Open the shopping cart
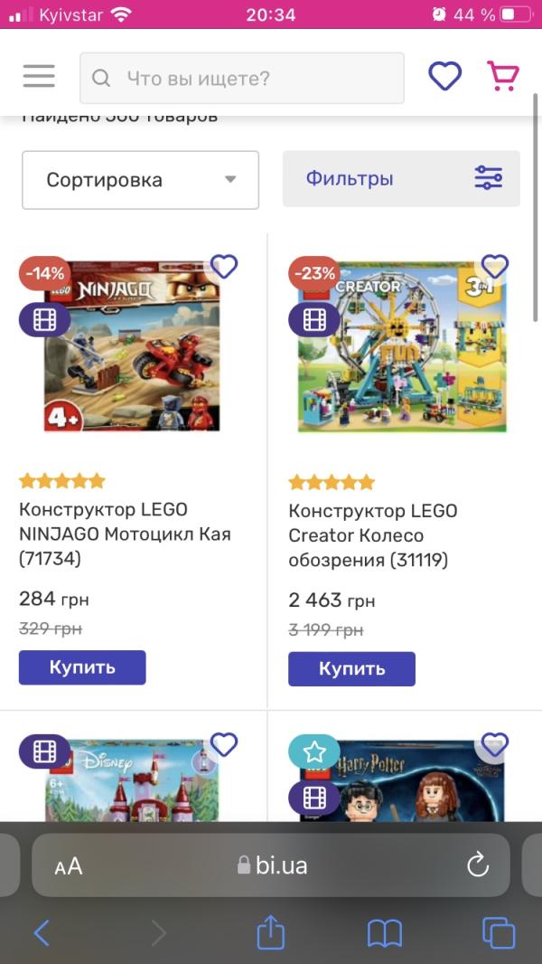 coord(503,76)
